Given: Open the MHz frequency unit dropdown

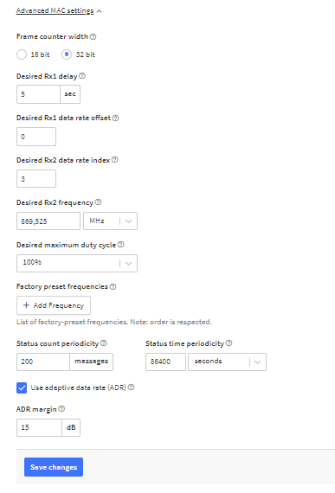Looking at the screenshot, I should click(x=110, y=221).
